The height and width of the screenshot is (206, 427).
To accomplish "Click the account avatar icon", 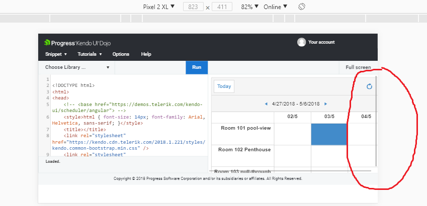I will click(302, 42).
